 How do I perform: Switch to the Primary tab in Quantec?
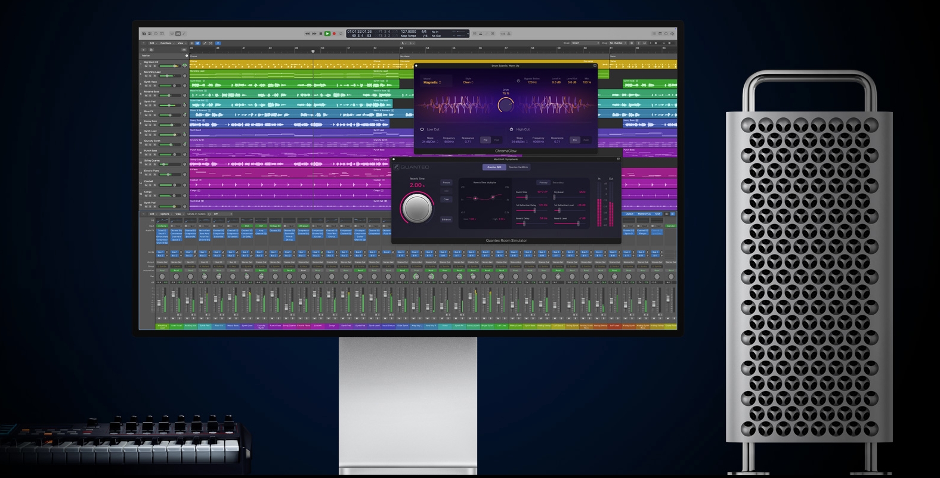(543, 182)
